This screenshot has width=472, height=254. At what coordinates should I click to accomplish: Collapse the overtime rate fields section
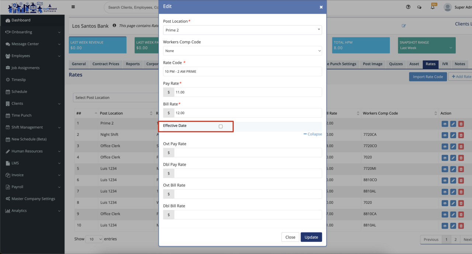click(x=313, y=134)
